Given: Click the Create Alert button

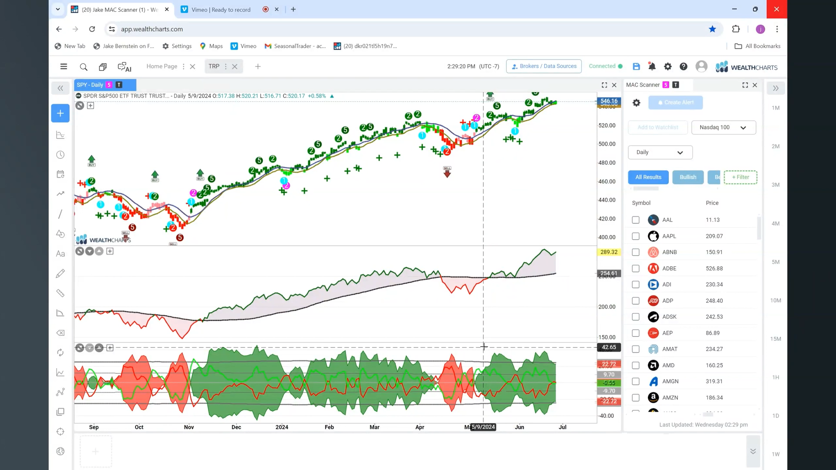Looking at the screenshot, I should [x=675, y=103].
